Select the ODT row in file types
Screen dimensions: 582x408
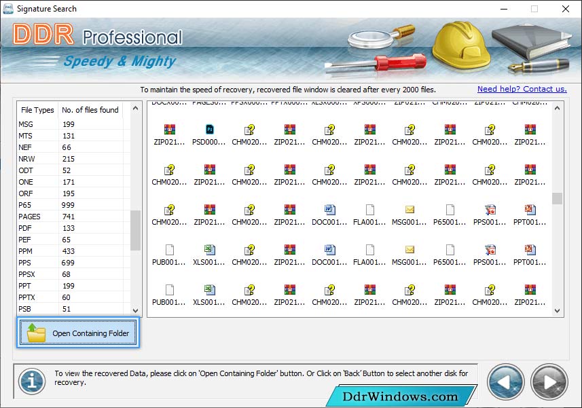coord(73,170)
